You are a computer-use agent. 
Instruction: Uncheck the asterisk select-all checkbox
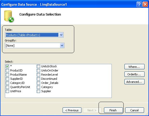(7, 66)
